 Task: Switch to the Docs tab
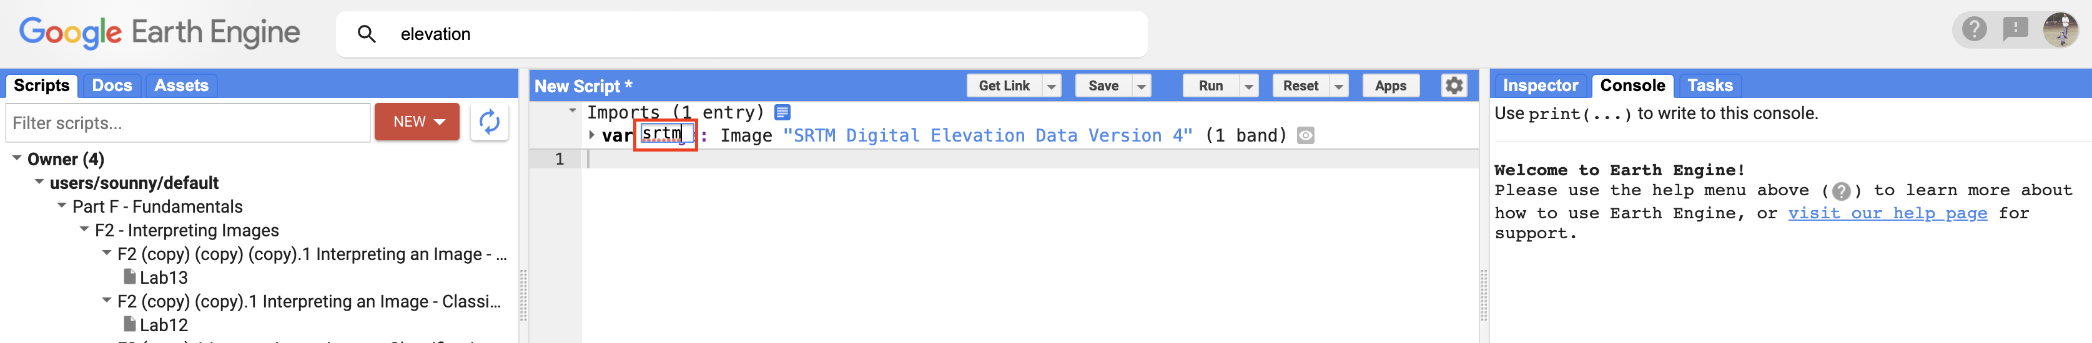(112, 85)
